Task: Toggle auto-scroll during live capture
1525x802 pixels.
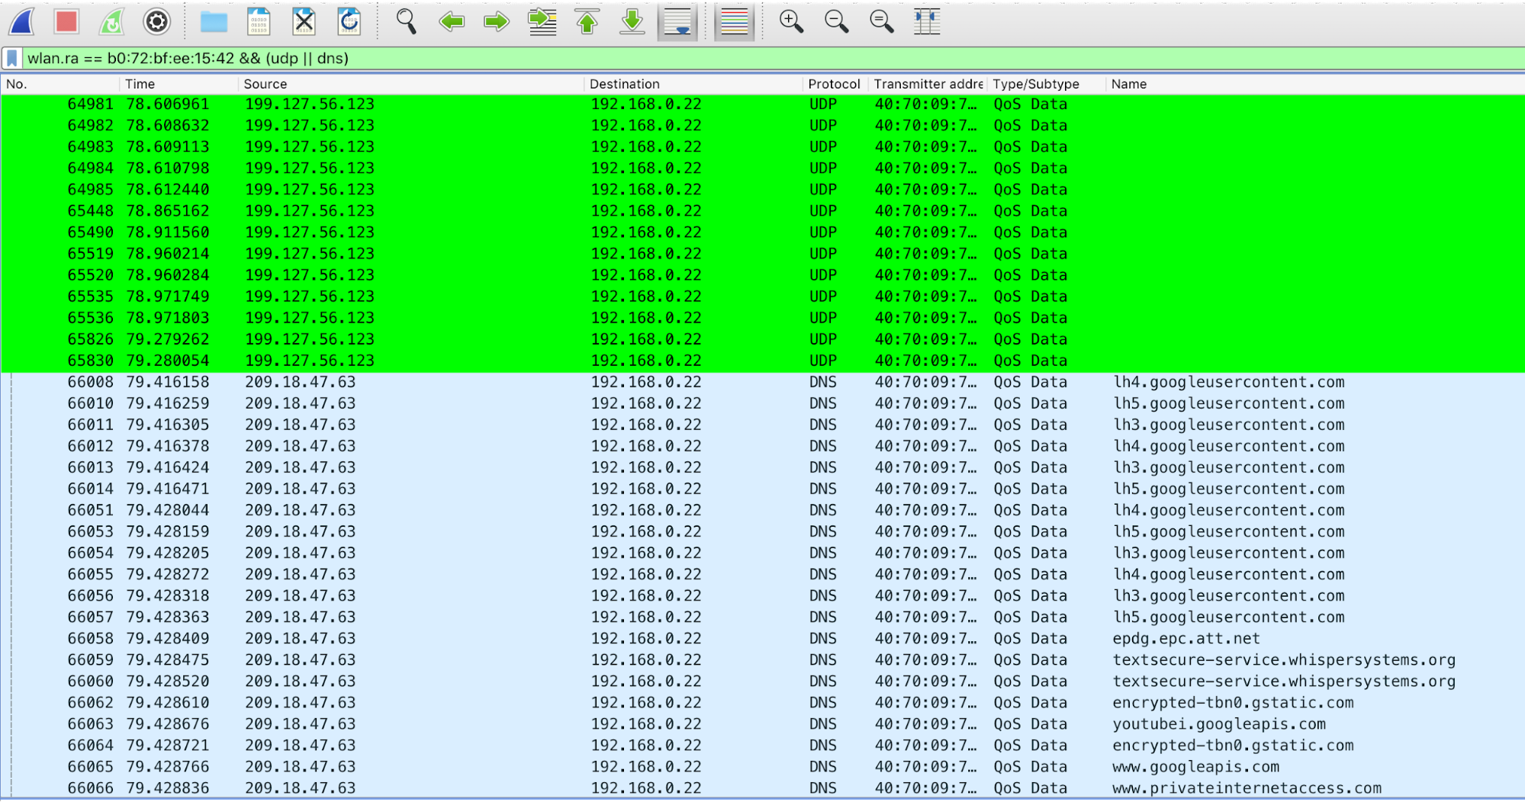Action: [x=677, y=22]
